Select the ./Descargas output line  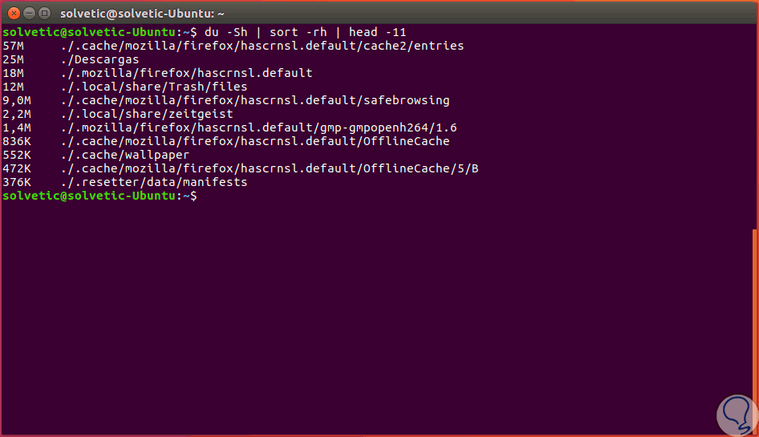click(99, 59)
